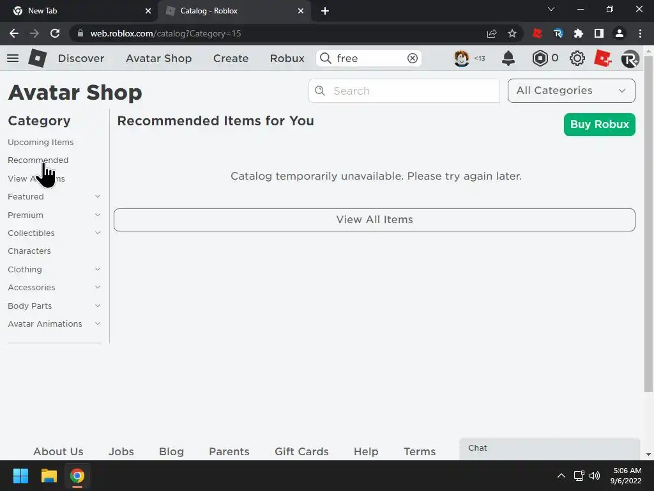This screenshot has width=654, height=491.
Task: Open the Chrome three-dot menu
Action: tap(640, 33)
